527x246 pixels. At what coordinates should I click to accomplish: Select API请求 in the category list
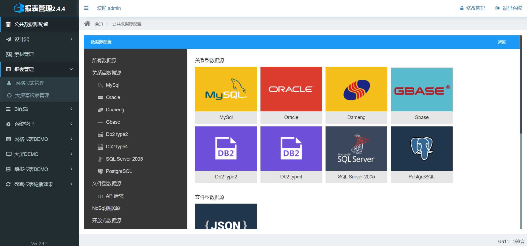[x=114, y=196]
